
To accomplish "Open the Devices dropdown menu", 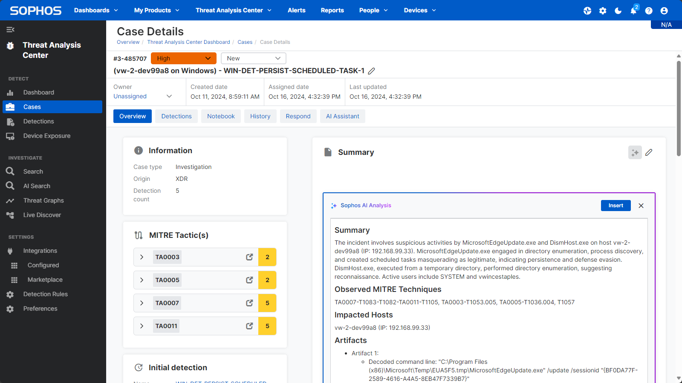I will pyautogui.click(x=420, y=10).
